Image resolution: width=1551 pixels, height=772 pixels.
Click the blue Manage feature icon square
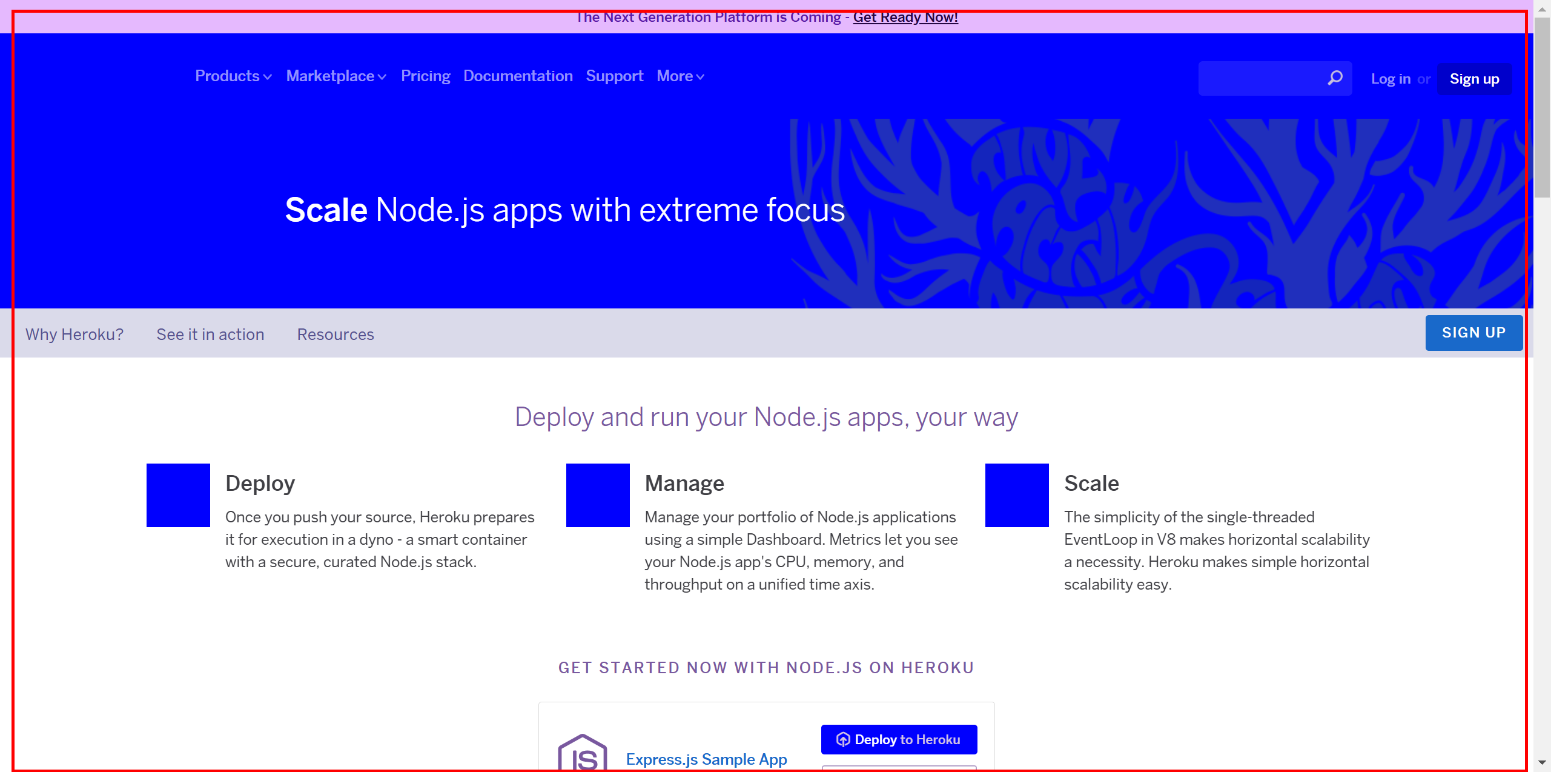598,495
